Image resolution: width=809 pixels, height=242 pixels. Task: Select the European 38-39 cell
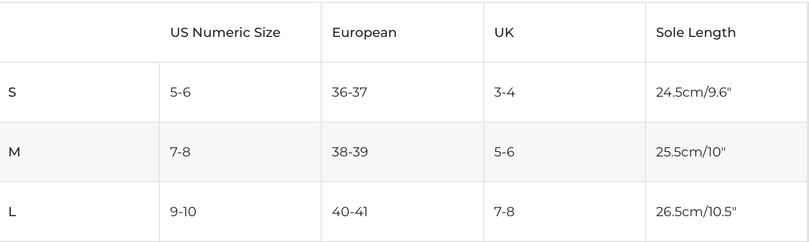coord(350,152)
